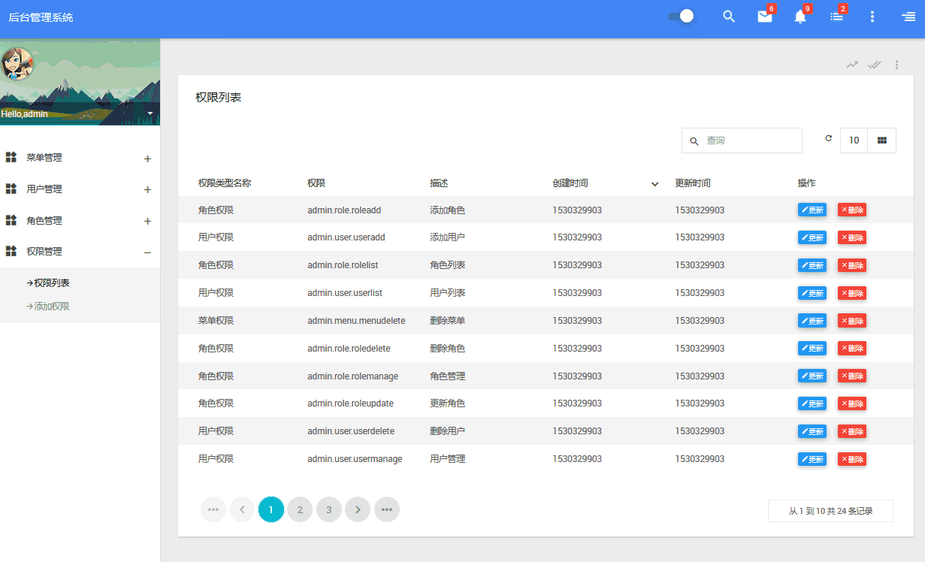Open the admin user dropdown arrow
The image size is (925, 562).
(150, 113)
